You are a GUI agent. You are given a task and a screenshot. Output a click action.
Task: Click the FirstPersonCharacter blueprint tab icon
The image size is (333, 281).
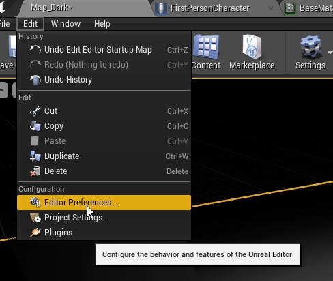161,8
